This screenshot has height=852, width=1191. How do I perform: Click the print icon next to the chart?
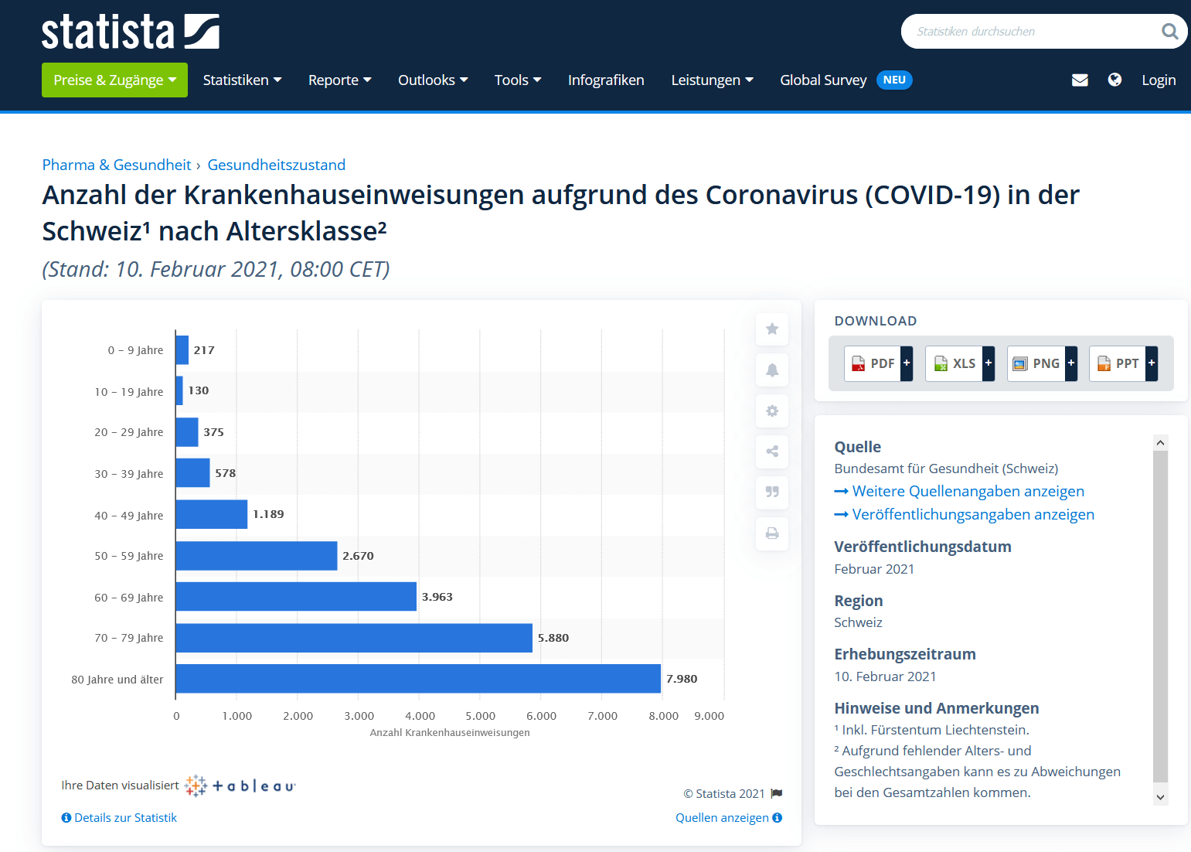click(771, 533)
